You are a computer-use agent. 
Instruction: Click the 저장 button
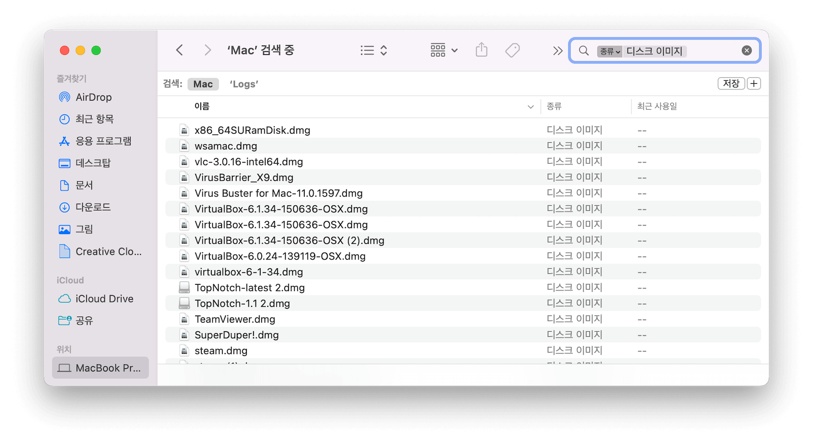pyautogui.click(x=731, y=83)
